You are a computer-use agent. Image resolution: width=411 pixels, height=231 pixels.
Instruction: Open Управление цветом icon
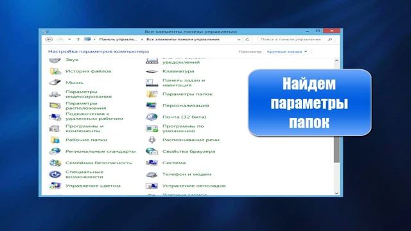pos(55,185)
